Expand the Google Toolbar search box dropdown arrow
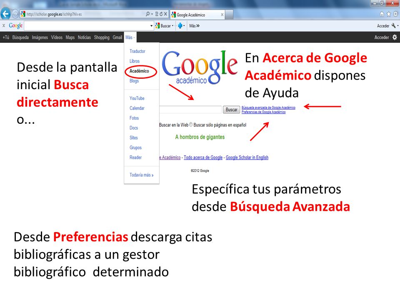Image resolution: width=400 pixels, height=300 pixels. [x=152, y=26]
